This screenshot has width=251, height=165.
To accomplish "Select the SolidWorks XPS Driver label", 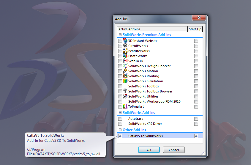I will coord(145,124).
